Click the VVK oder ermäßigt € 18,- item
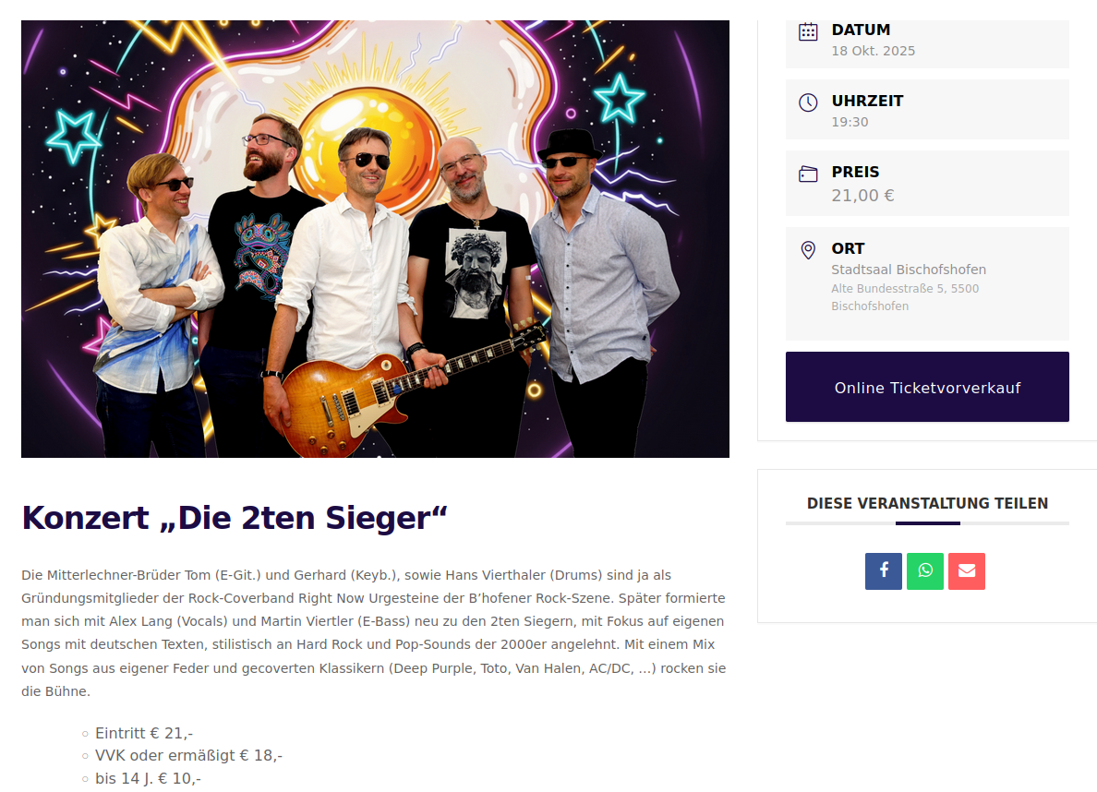The width and height of the screenshot is (1097, 792). (189, 756)
